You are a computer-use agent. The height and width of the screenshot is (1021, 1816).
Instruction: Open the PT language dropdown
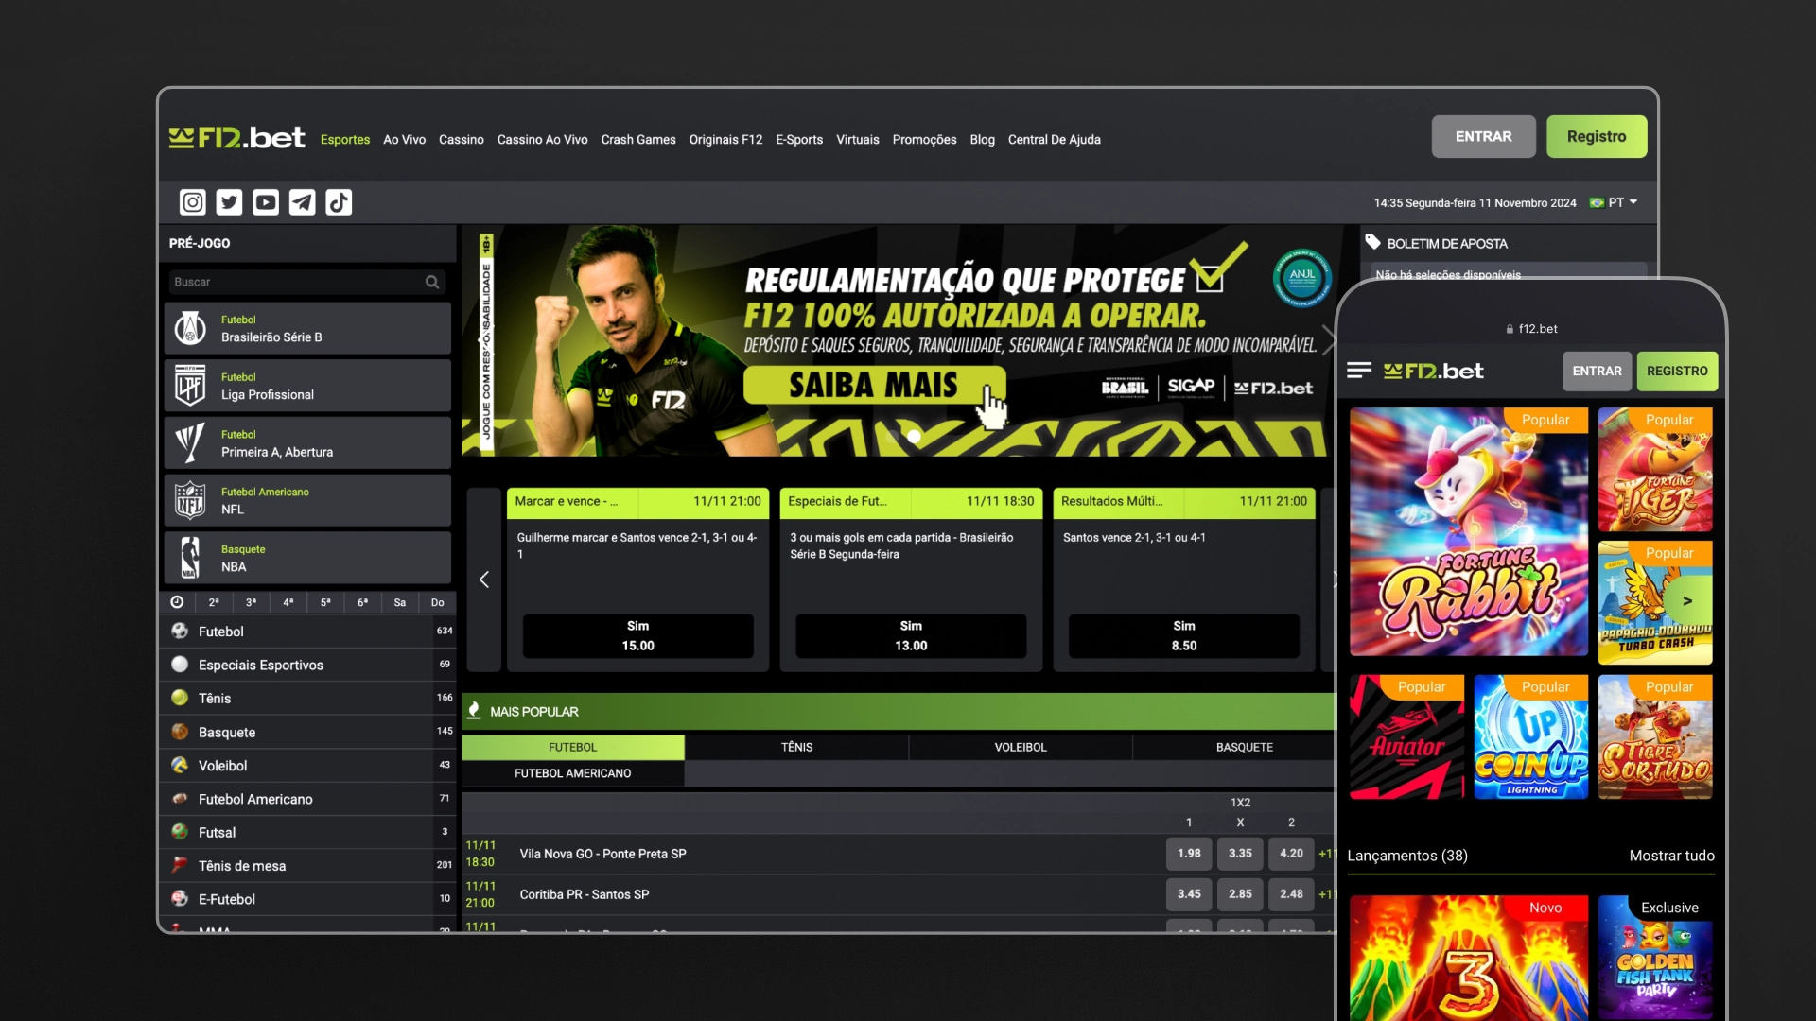coord(1614,202)
